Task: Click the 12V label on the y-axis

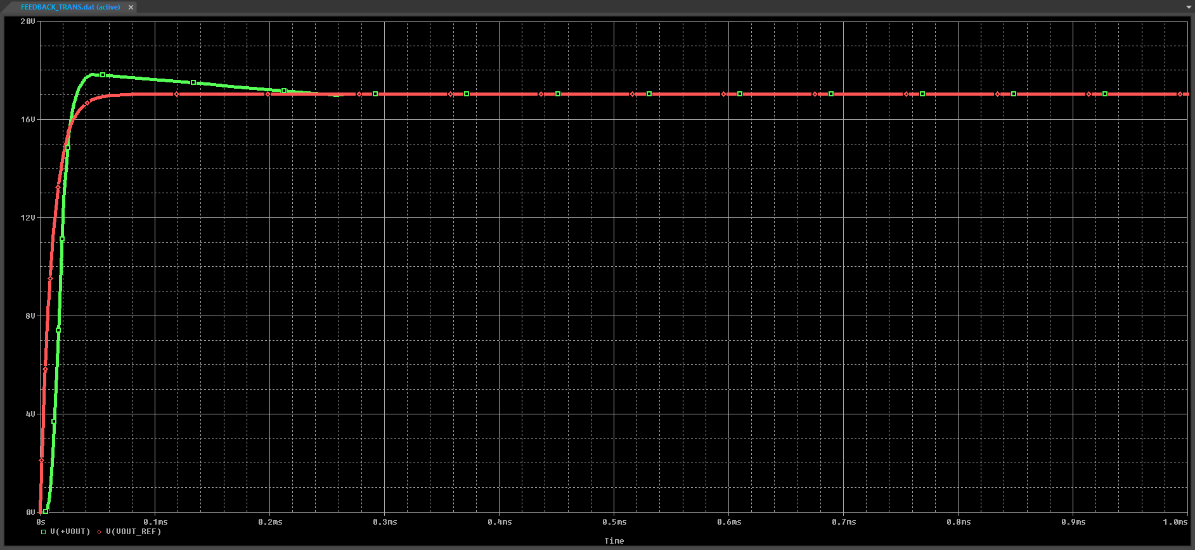Action: (x=28, y=218)
